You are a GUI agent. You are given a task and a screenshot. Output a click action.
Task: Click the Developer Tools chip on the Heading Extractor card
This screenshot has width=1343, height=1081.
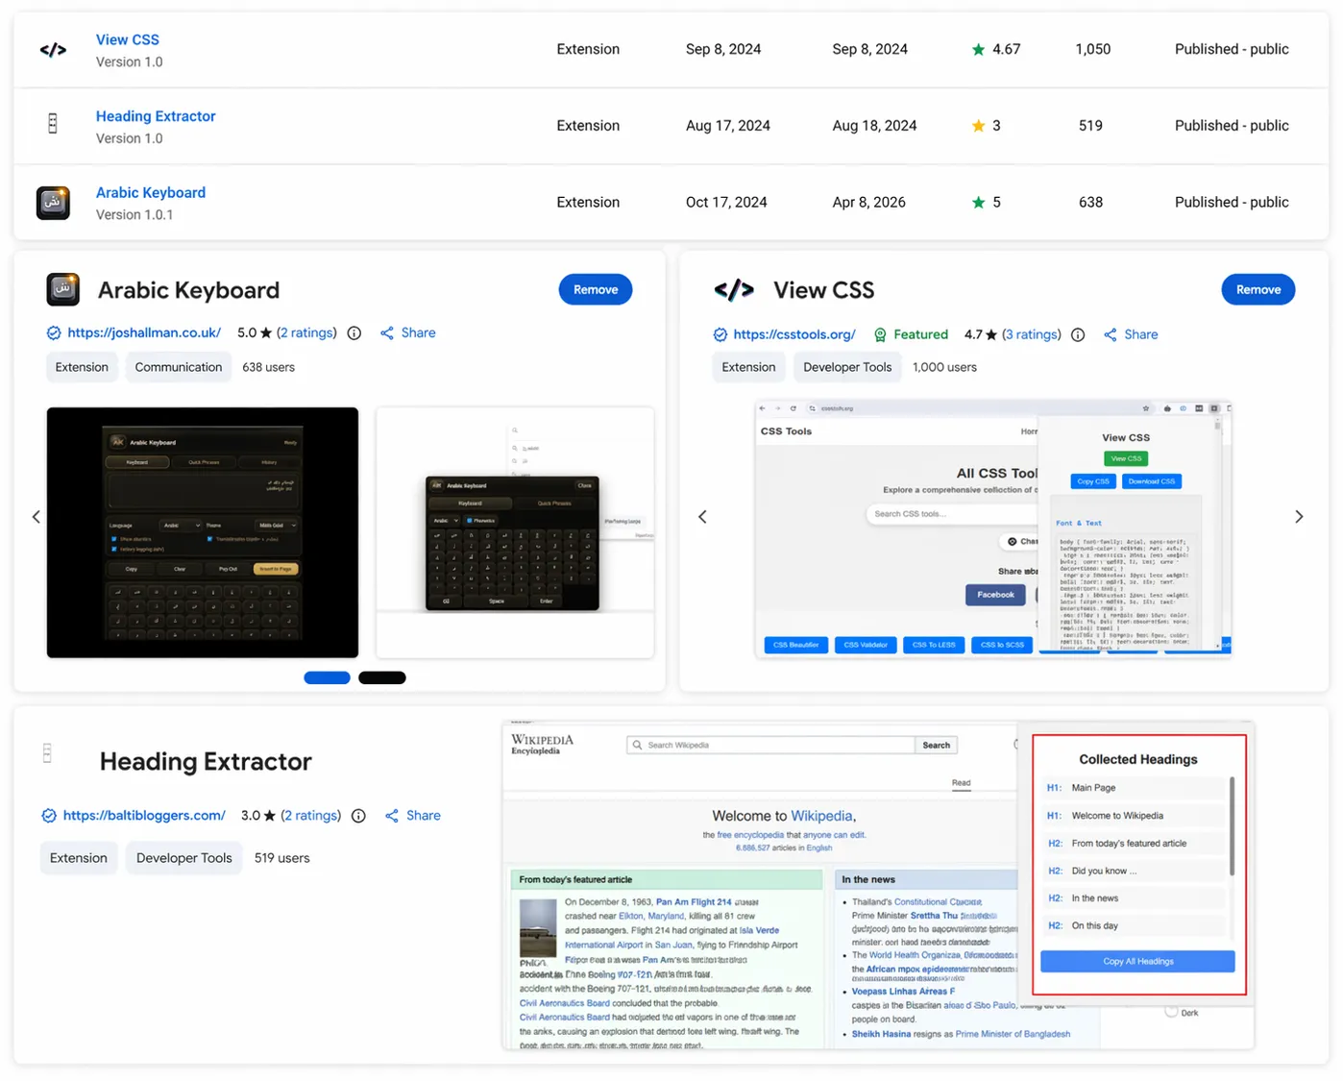[x=184, y=858]
